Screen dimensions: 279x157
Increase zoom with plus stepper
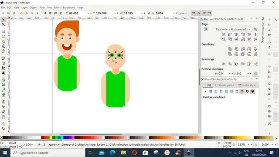tap(252, 145)
